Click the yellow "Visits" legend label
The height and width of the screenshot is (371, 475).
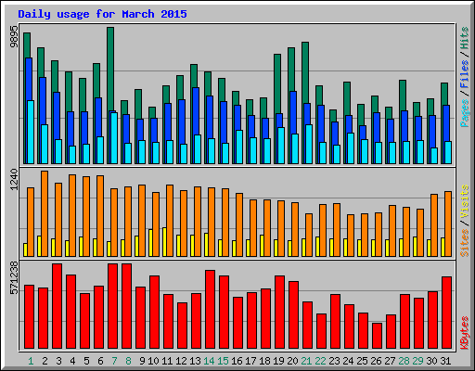(x=465, y=202)
